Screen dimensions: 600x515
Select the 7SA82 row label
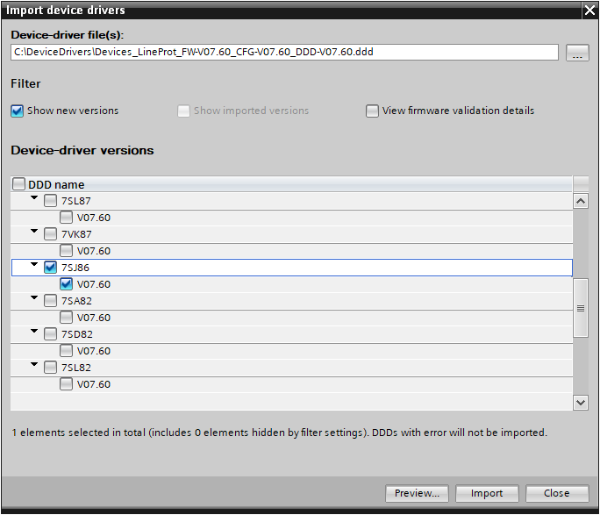coord(76,301)
